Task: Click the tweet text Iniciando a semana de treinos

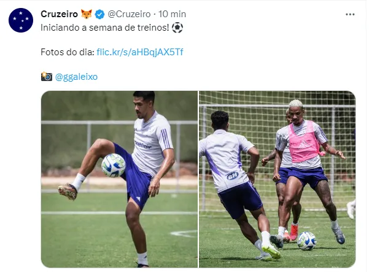Action: (105, 28)
